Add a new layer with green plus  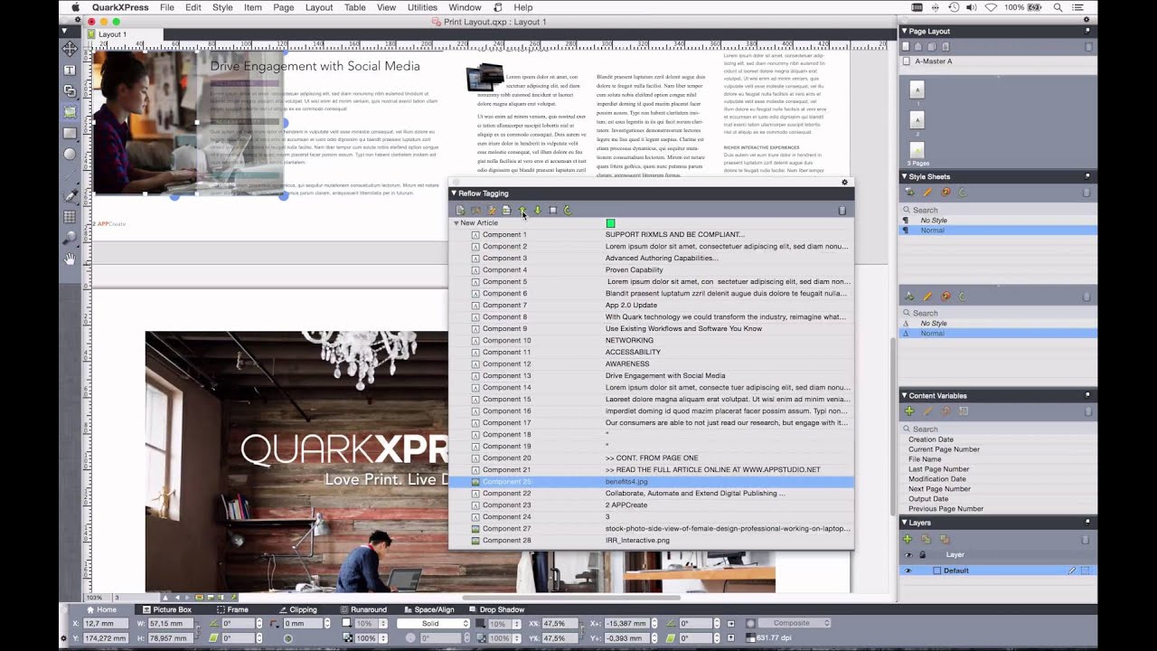(x=908, y=539)
